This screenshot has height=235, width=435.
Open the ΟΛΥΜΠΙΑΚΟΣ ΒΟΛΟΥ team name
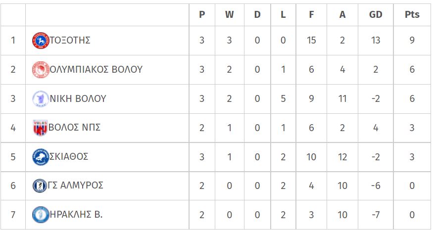[96, 69]
